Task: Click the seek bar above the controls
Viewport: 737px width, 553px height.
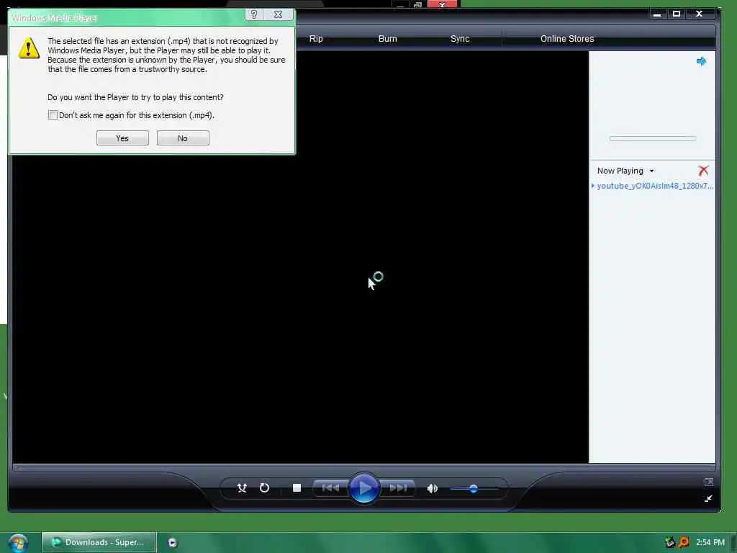Action: [x=363, y=467]
